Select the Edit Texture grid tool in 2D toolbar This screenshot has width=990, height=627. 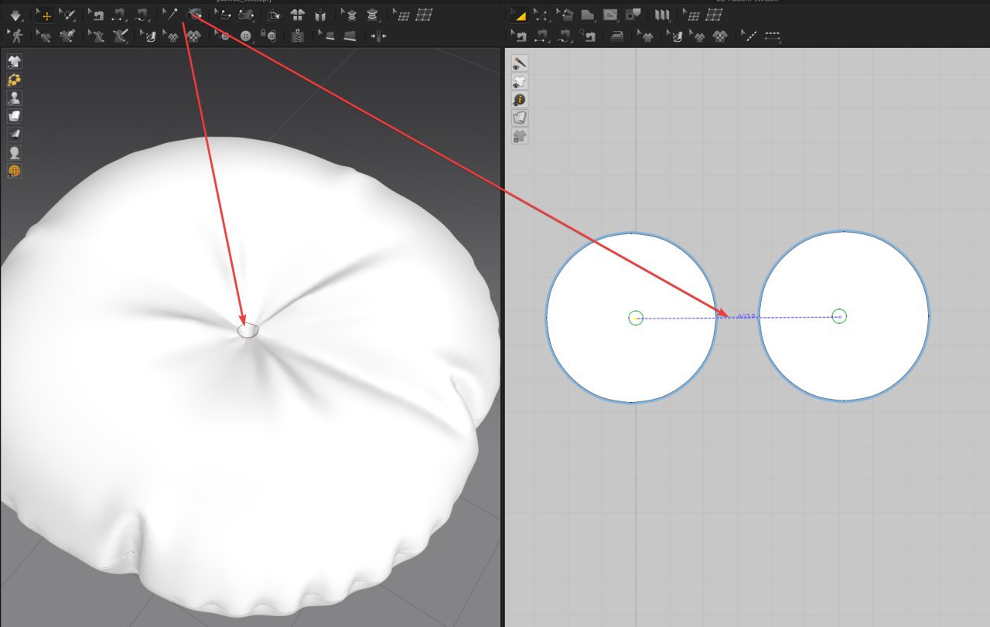pos(691,15)
